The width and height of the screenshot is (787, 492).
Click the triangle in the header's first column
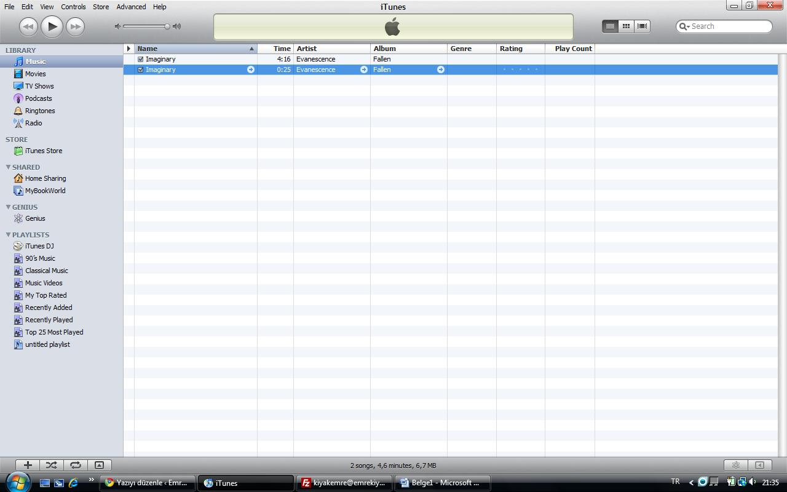pos(129,49)
